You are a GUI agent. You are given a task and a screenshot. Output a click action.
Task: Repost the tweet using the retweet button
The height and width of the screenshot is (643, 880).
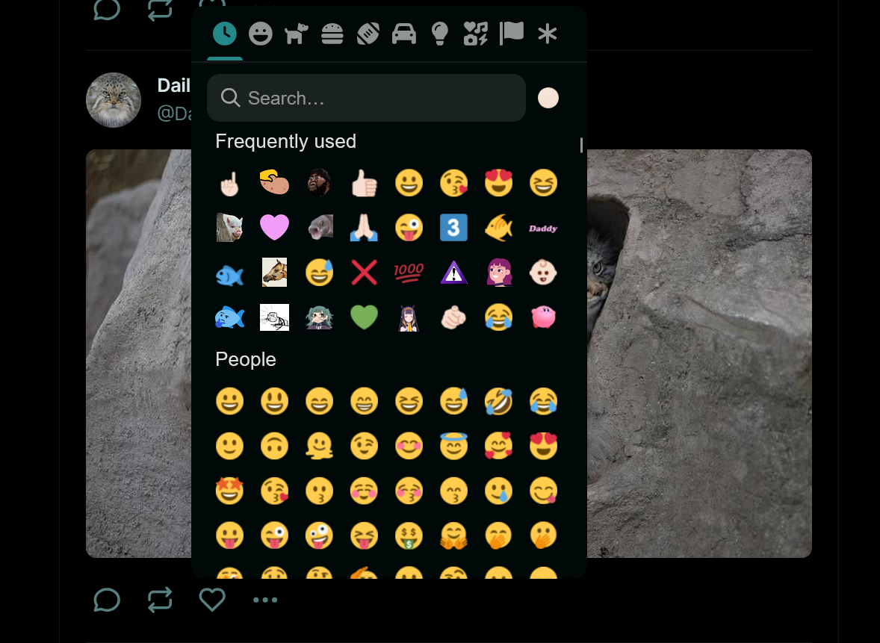tap(160, 600)
